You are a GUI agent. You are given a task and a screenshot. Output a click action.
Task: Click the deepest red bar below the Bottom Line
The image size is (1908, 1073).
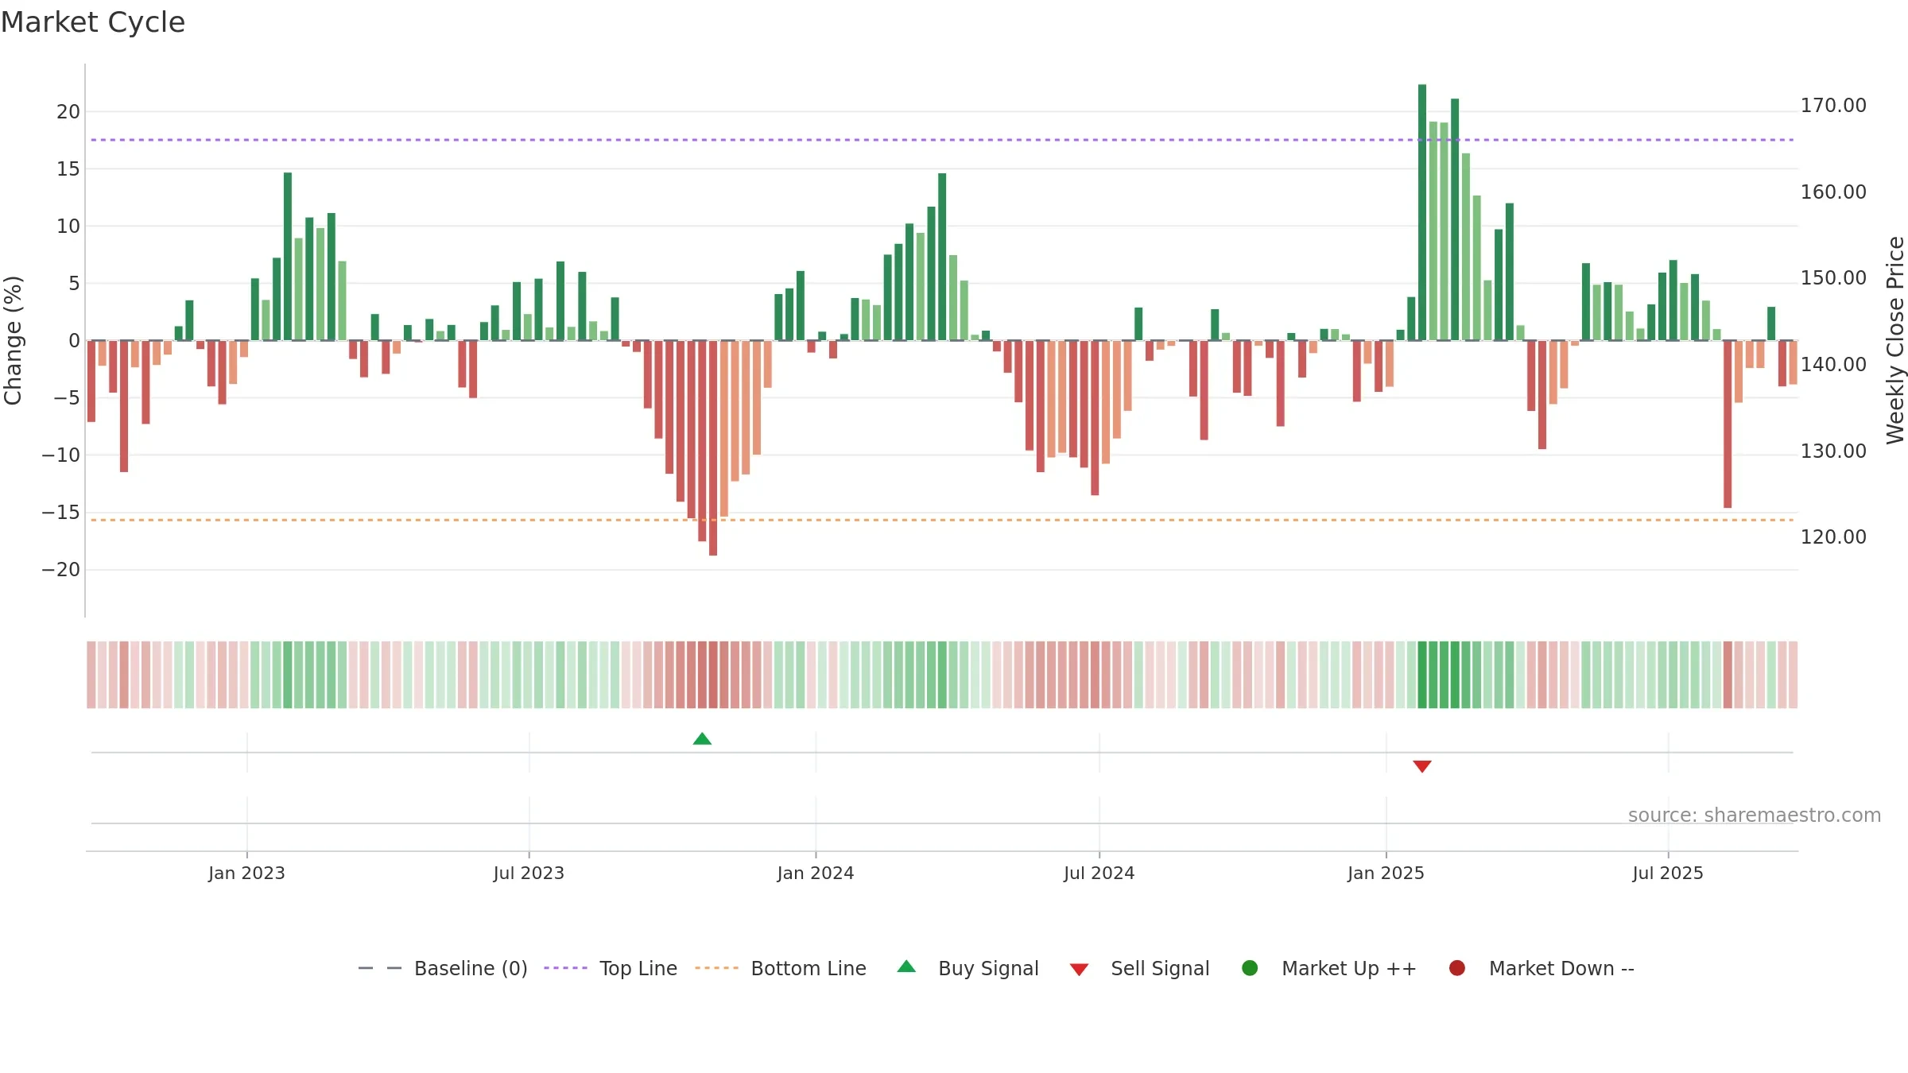(713, 447)
